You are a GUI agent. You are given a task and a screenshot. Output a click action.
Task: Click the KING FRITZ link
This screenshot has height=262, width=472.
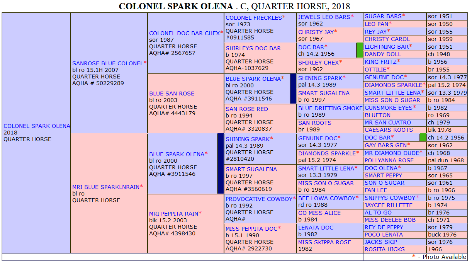click(380, 62)
